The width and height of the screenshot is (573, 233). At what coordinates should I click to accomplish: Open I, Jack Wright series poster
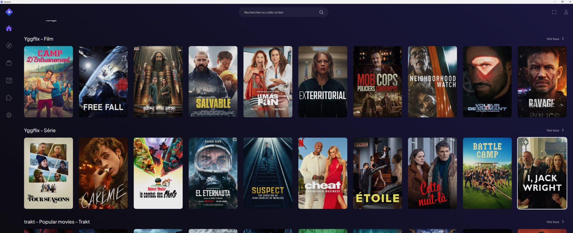click(x=542, y=173)
